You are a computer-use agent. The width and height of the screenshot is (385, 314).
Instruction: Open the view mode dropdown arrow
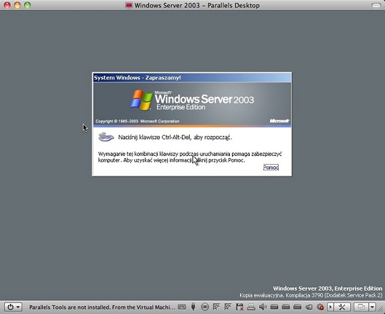tap(372, 307)
